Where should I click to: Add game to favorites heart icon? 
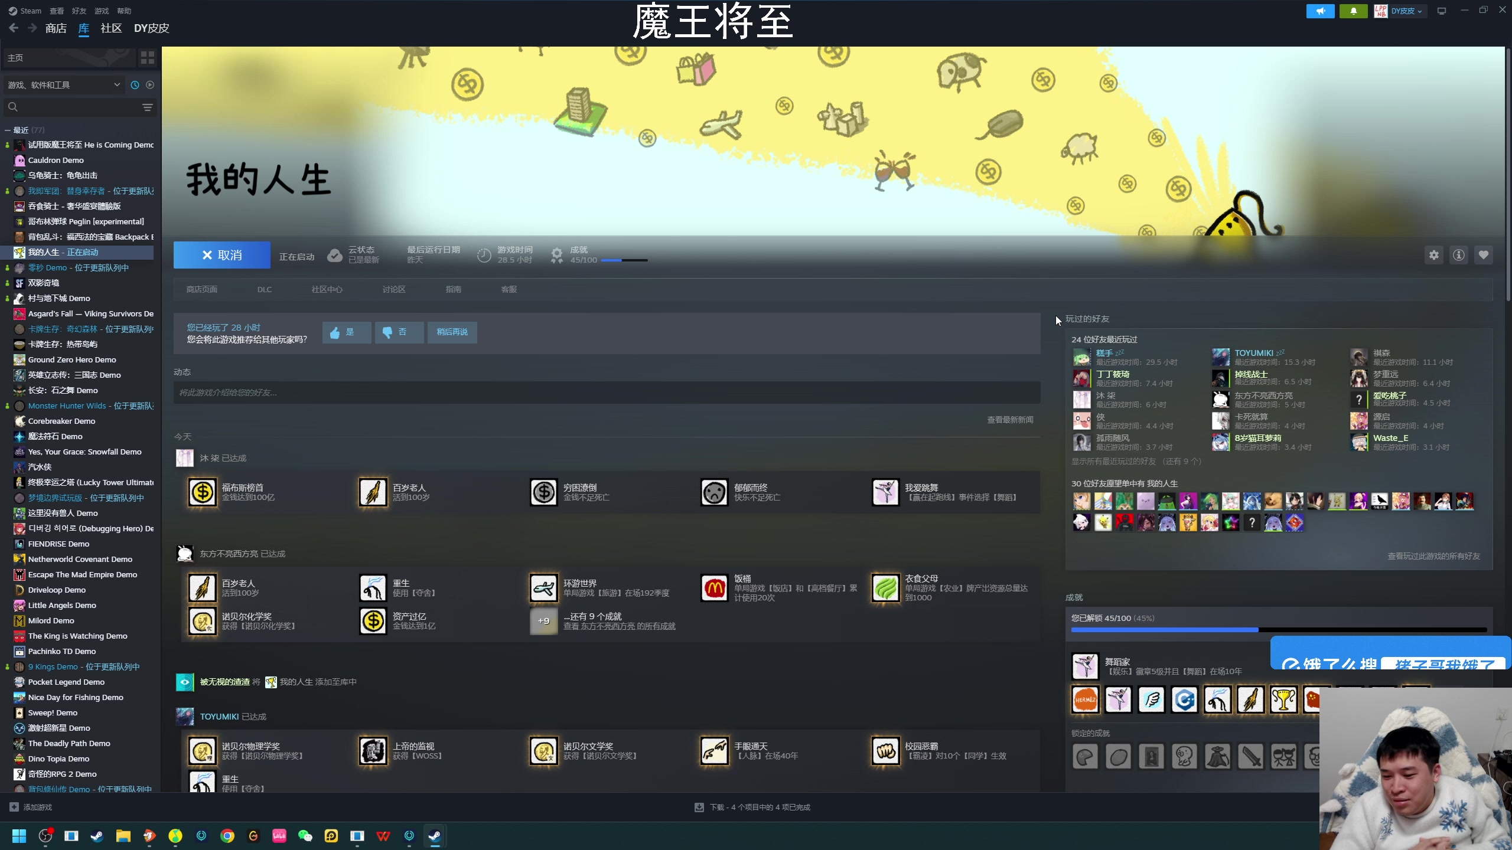tap(1484, 255)
